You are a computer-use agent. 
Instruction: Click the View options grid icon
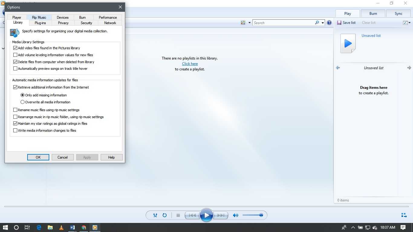(x=243, y=23)
